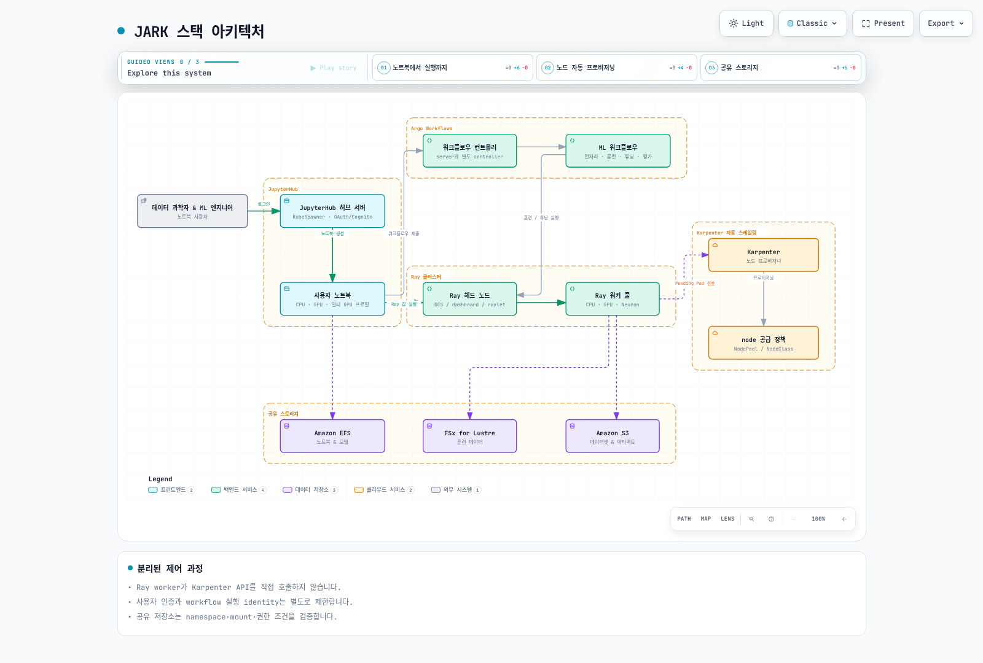
Task: Click the Ray 헤드 노드 code icon
Action: 429,289
